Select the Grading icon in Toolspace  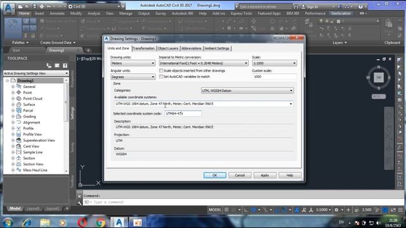pyautogui.click(x=18, y=117)
